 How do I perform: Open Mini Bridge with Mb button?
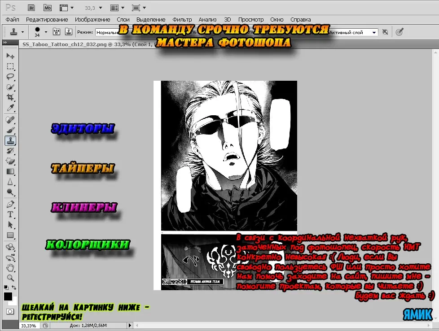coord(48,8)
